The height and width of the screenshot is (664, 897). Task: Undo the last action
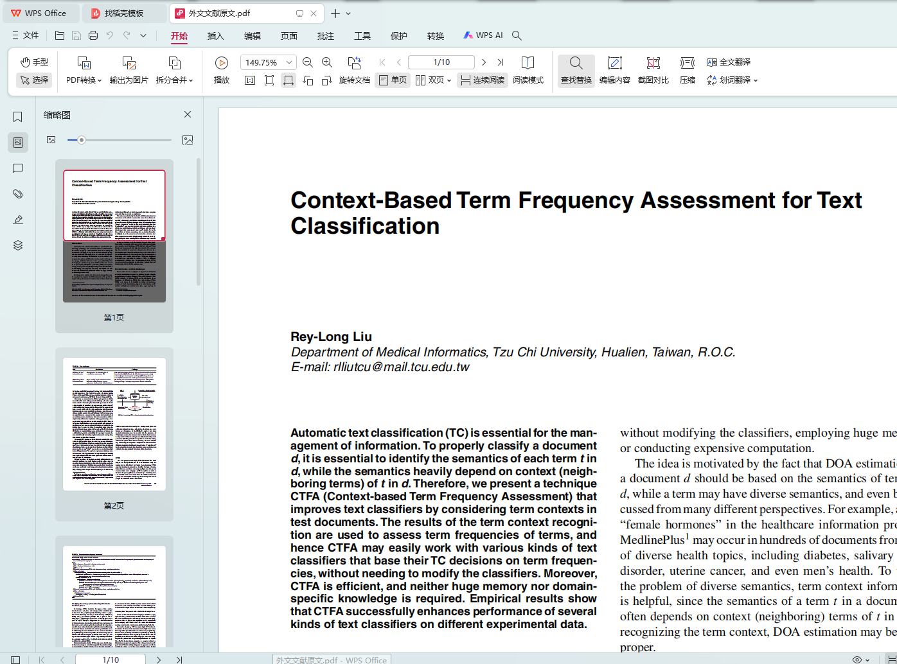(x=110, y=35)
